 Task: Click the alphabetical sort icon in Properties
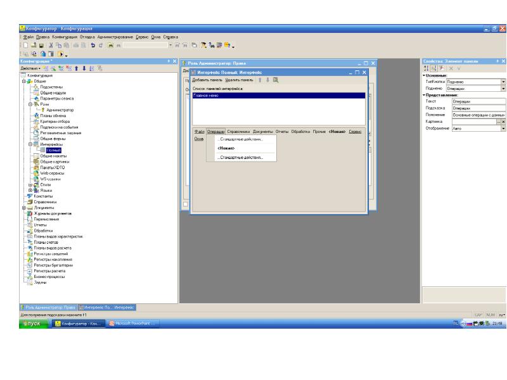pyautogui.click(x=427, y=68)
